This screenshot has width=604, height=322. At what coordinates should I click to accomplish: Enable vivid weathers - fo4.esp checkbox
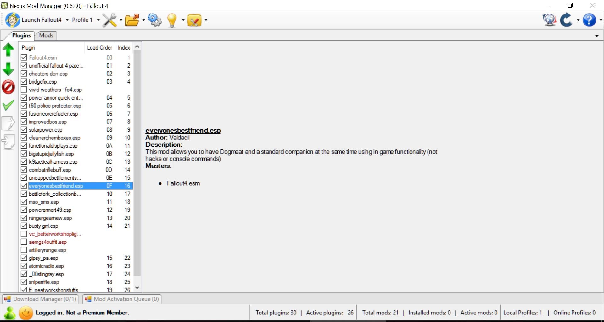[24, 90]
